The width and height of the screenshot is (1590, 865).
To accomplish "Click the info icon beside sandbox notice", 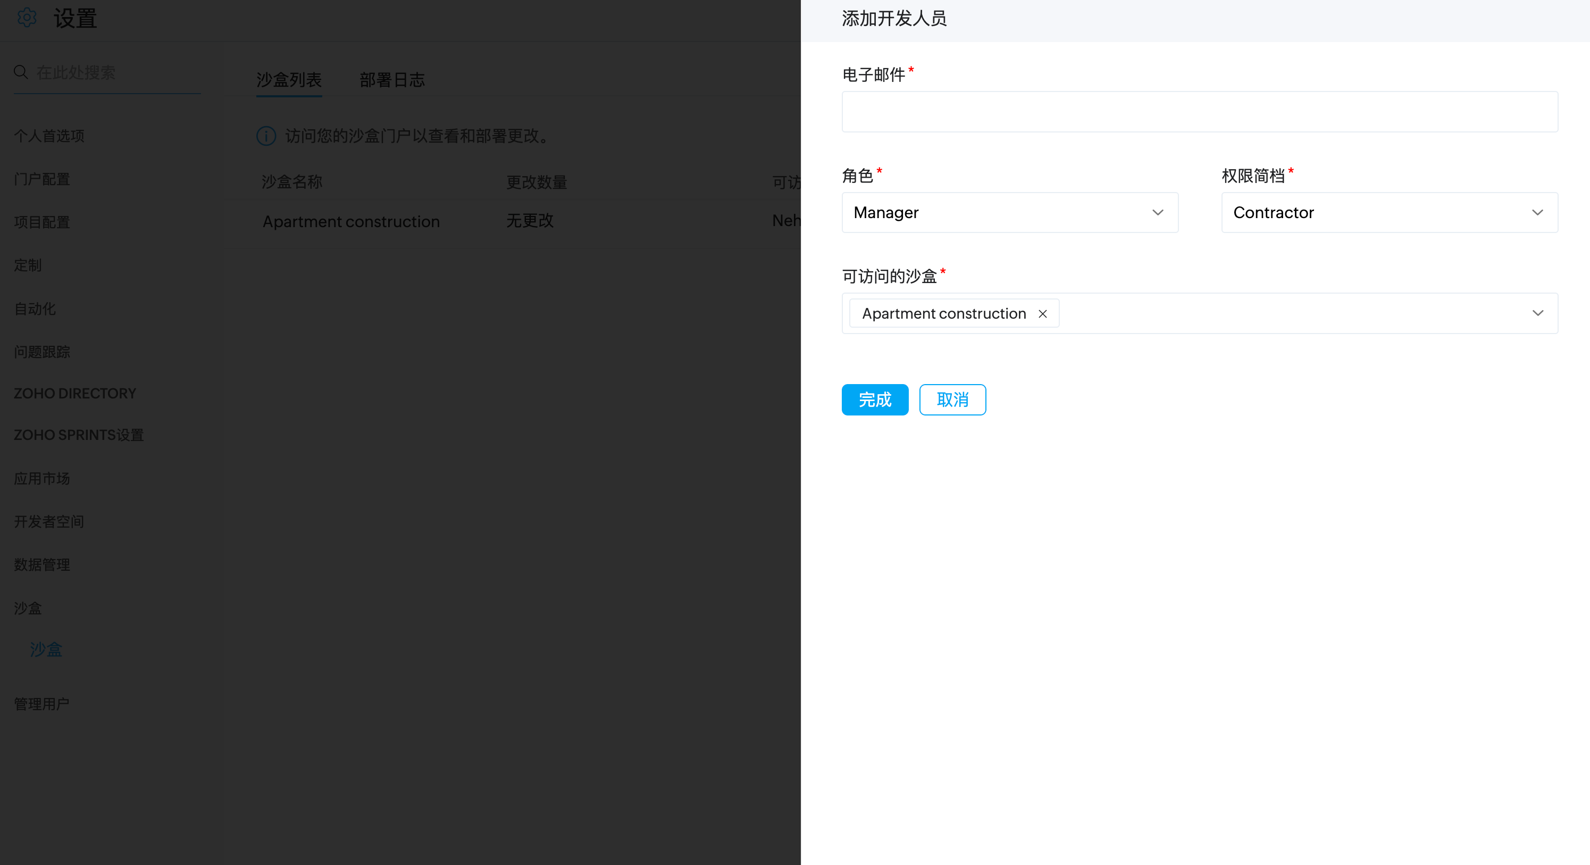I will [266, 136].
